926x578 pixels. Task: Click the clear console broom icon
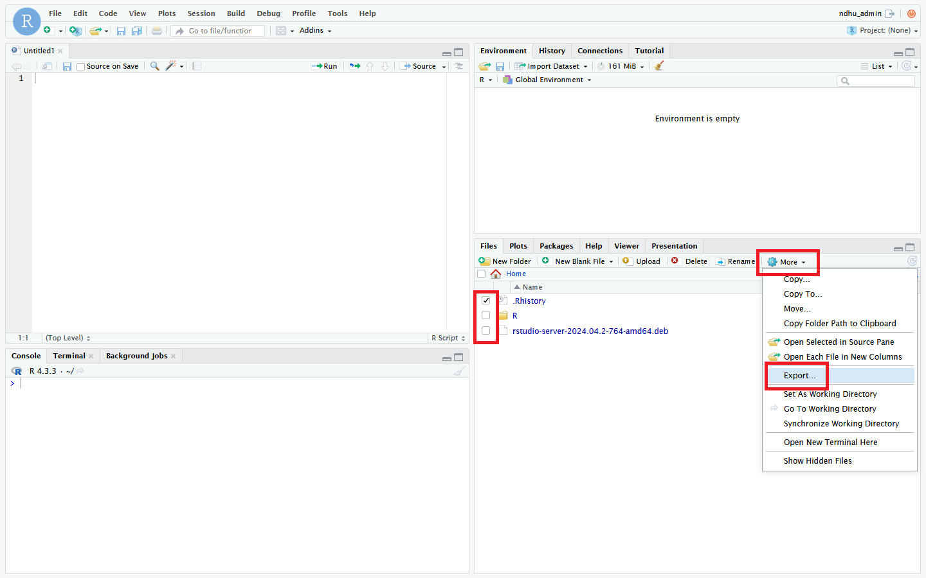point(458,371)
